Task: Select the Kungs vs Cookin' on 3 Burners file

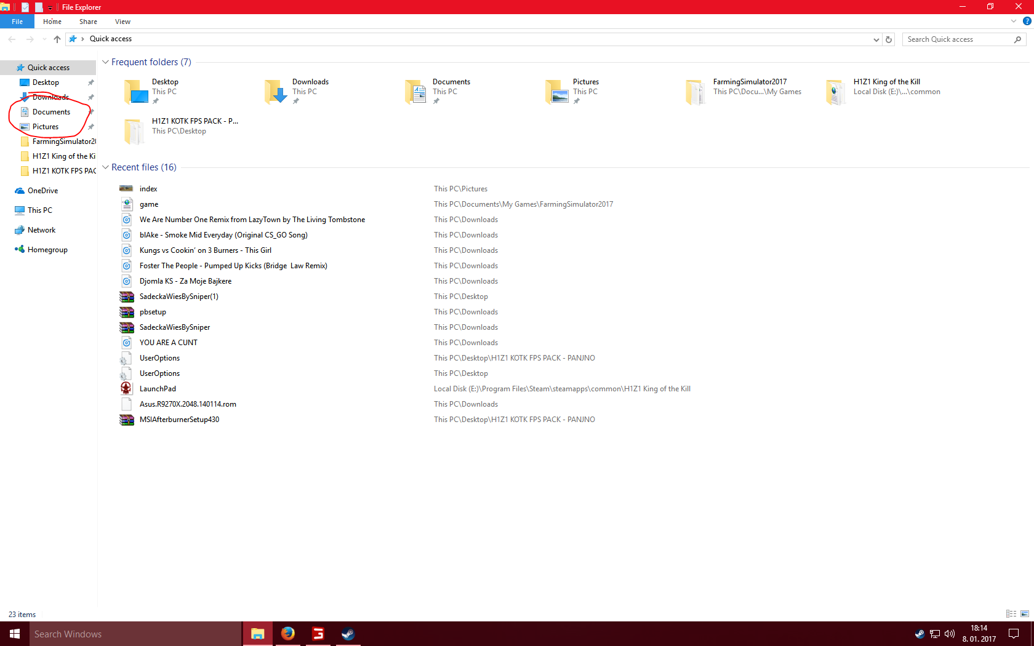Action: point(206,250)
